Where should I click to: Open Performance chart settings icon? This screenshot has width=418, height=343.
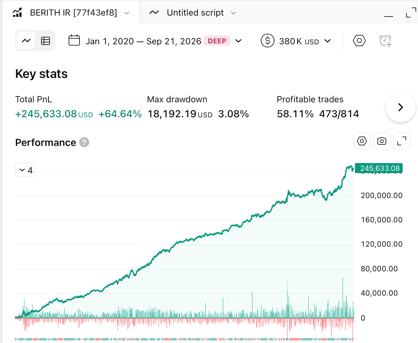(362, 141)
